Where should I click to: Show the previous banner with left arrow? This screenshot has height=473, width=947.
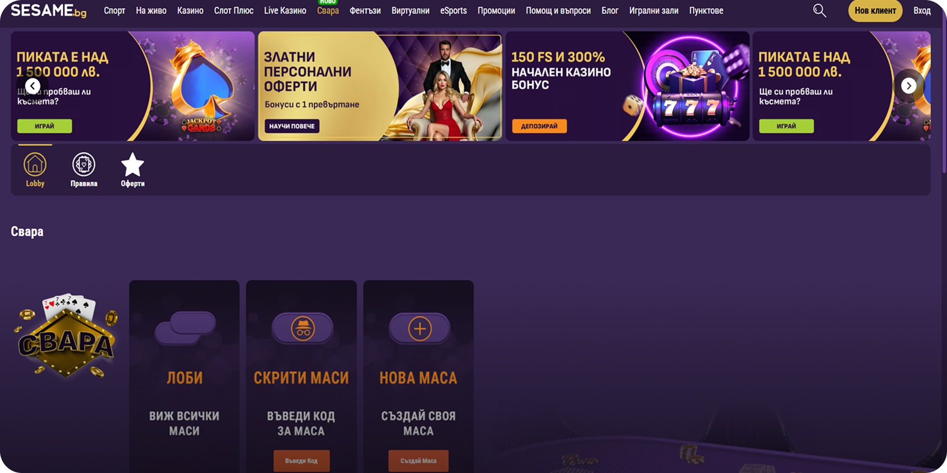[x=33, y=86]
